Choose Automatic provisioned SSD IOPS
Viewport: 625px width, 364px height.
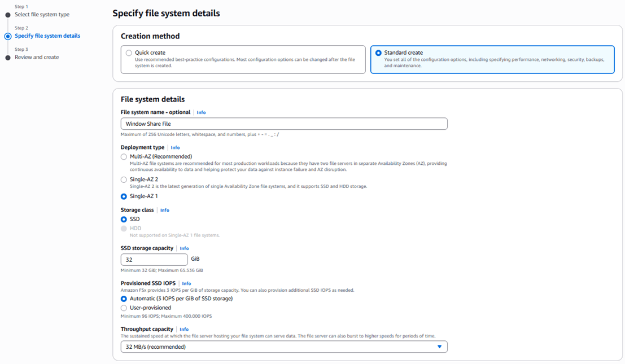(124, 299)
